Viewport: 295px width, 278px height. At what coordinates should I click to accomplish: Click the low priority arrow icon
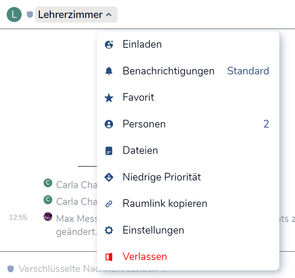tap(109, 177)
